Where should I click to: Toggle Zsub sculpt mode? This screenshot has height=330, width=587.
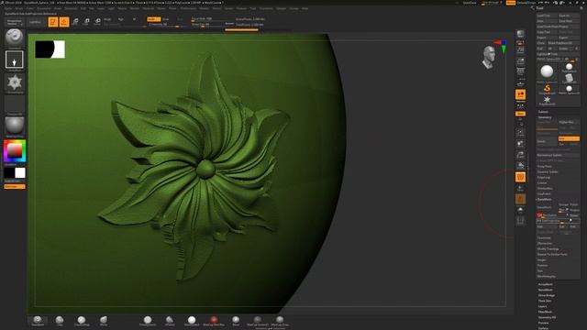point(166,19)
